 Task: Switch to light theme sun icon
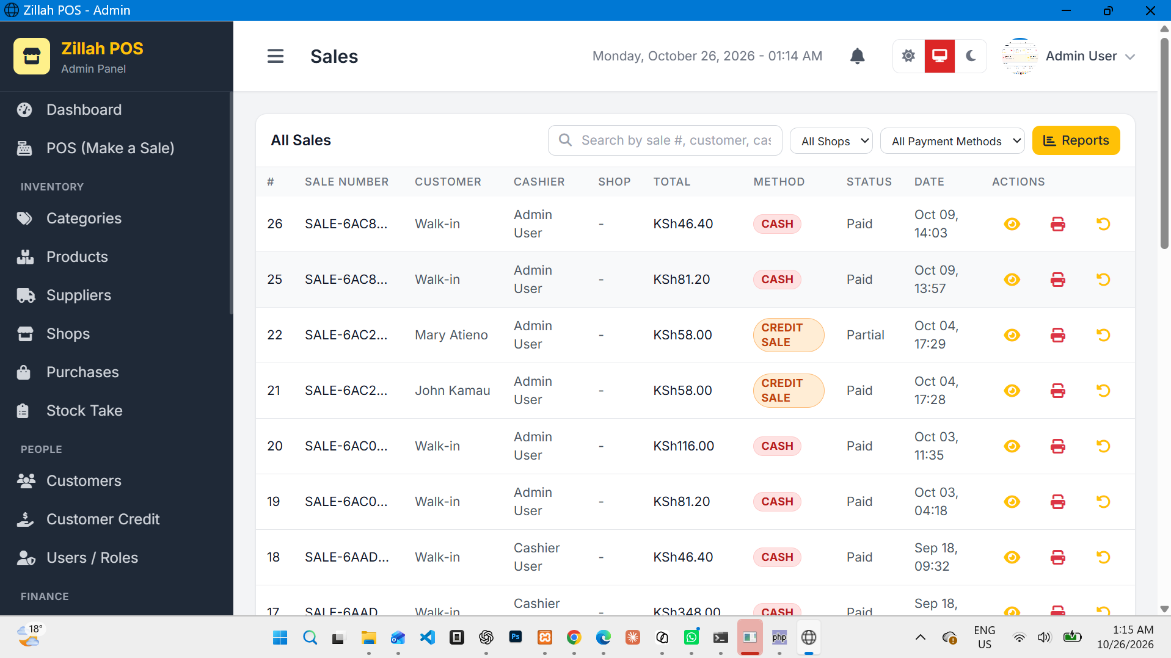point(908,56)
